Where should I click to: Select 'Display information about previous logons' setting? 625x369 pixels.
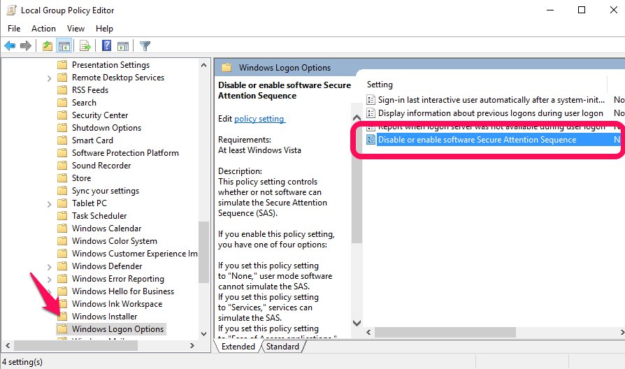[490, 113]
